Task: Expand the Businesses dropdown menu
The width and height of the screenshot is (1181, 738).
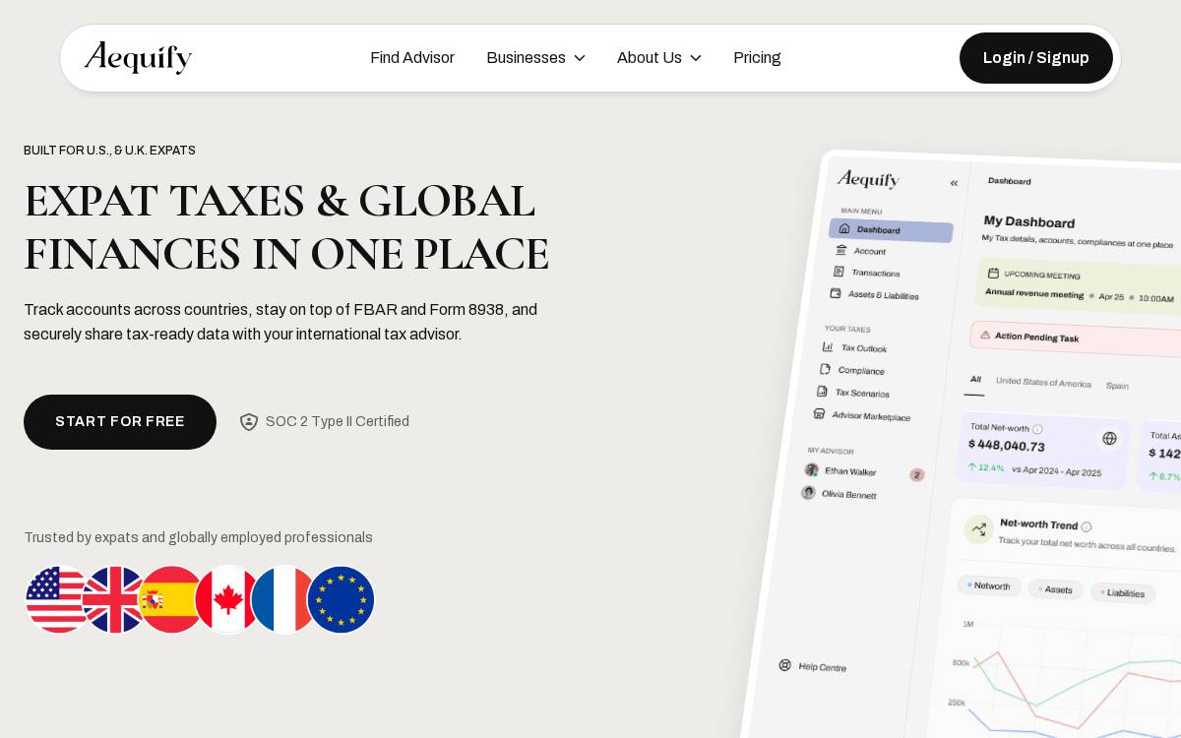Action: click(535, 58)
